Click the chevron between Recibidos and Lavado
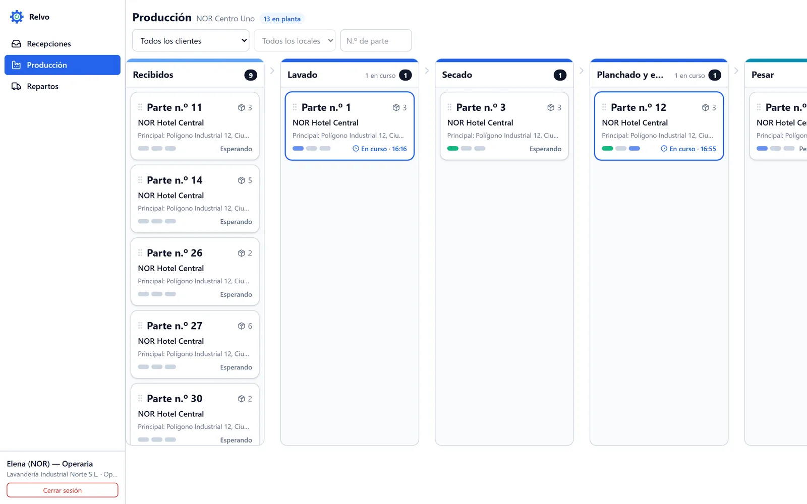Screen dimensions: 807x504 click(272, 71)
